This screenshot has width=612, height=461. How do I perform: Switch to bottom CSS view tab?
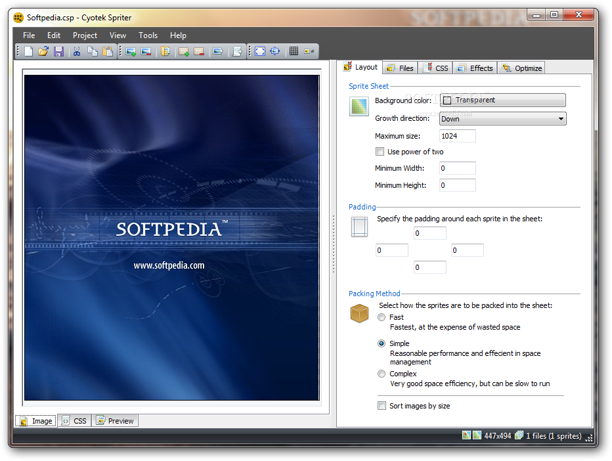click(75, 421)
